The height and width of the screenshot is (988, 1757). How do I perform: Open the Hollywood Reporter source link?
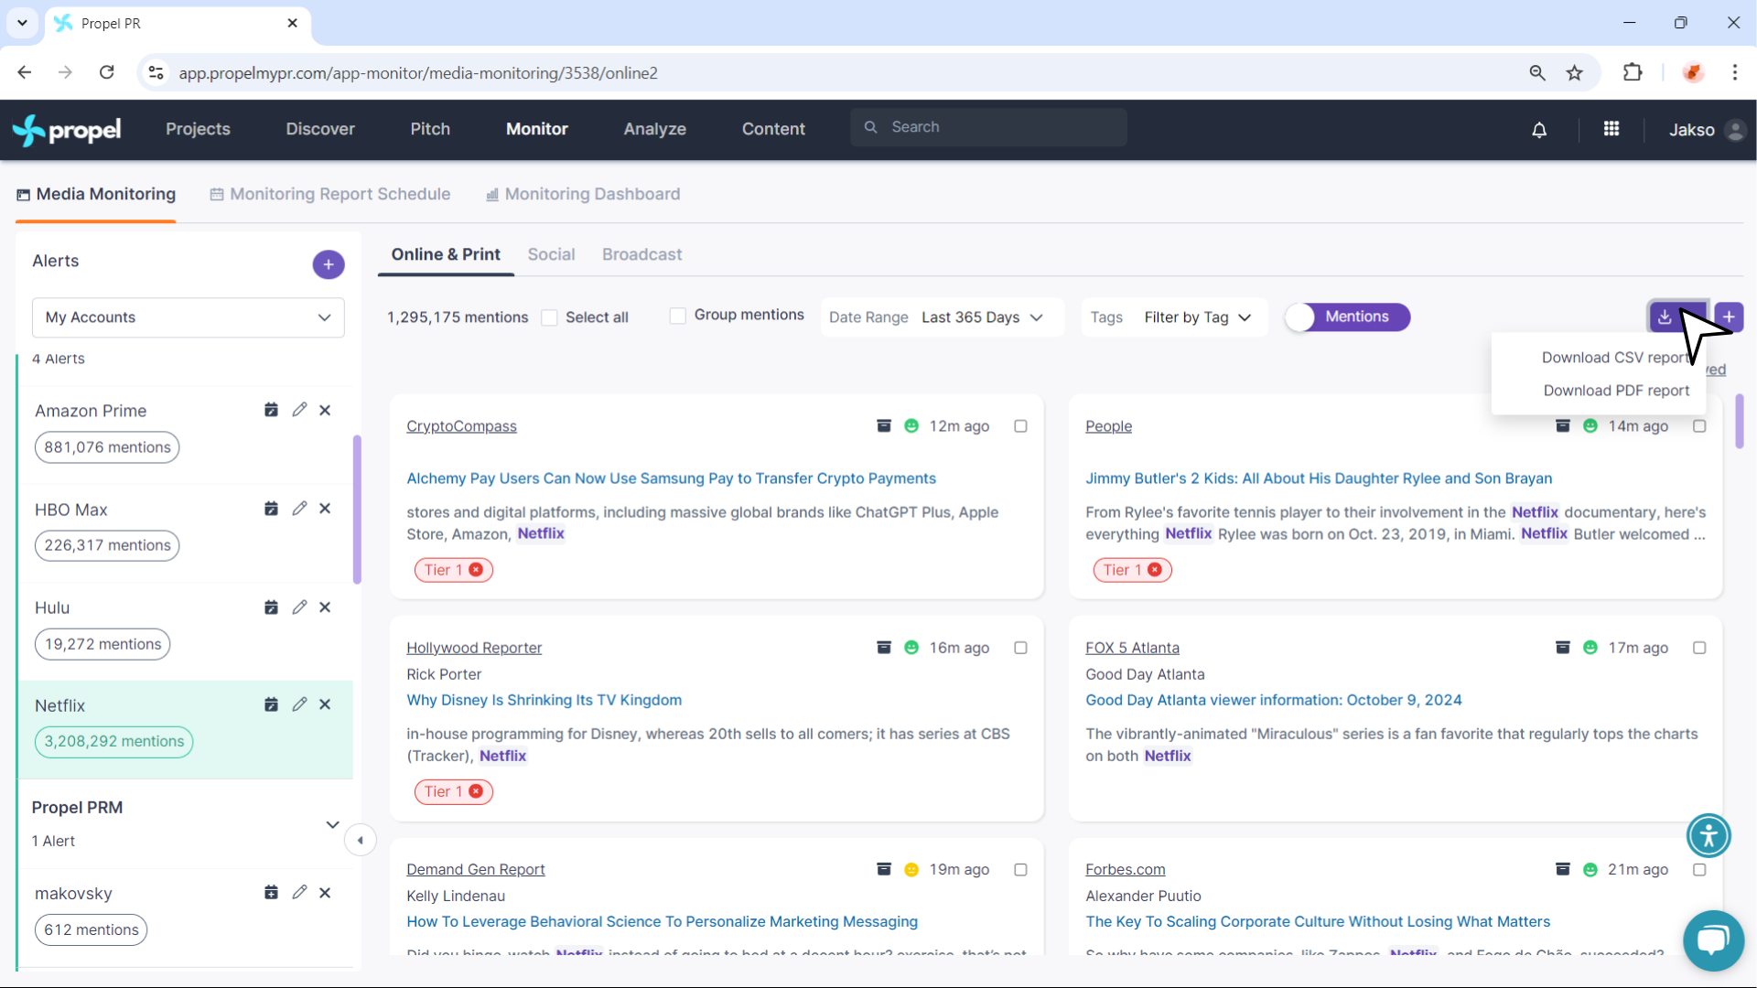click(x=474, y=648)
